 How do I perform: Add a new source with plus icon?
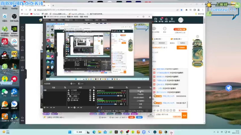pyautogui.click(x=69, y=107)
